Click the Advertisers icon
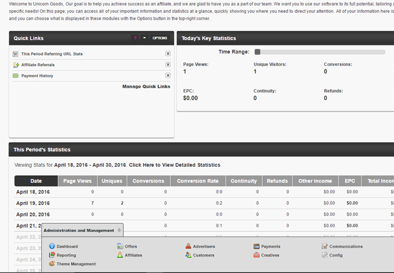The width and height of the screenshot is (394, 273). pyautogui.click(x=188, y=246)
